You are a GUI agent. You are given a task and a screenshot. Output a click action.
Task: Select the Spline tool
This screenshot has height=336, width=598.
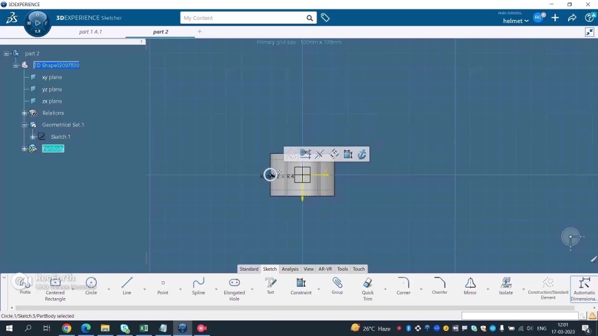pos(199,286)
